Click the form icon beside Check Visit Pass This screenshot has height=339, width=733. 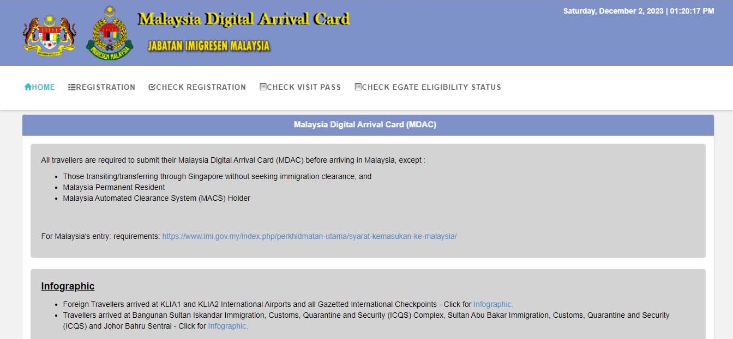click(263, 87)
